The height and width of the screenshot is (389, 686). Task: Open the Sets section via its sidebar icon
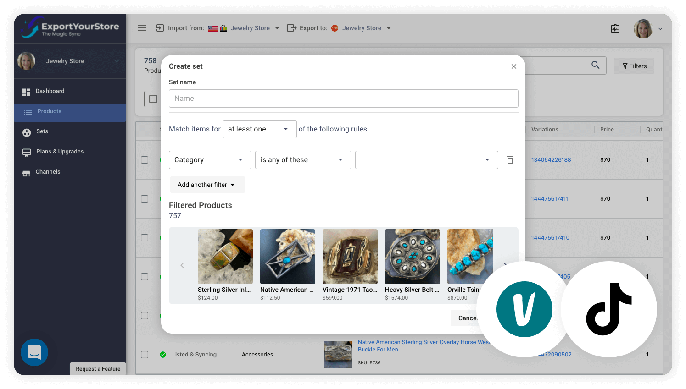(x=27, y=131)
